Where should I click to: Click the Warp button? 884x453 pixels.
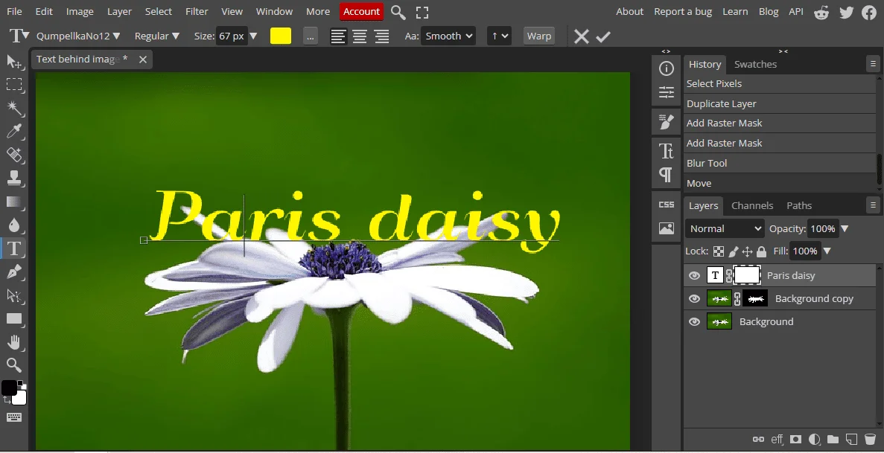tap(538, 36)
